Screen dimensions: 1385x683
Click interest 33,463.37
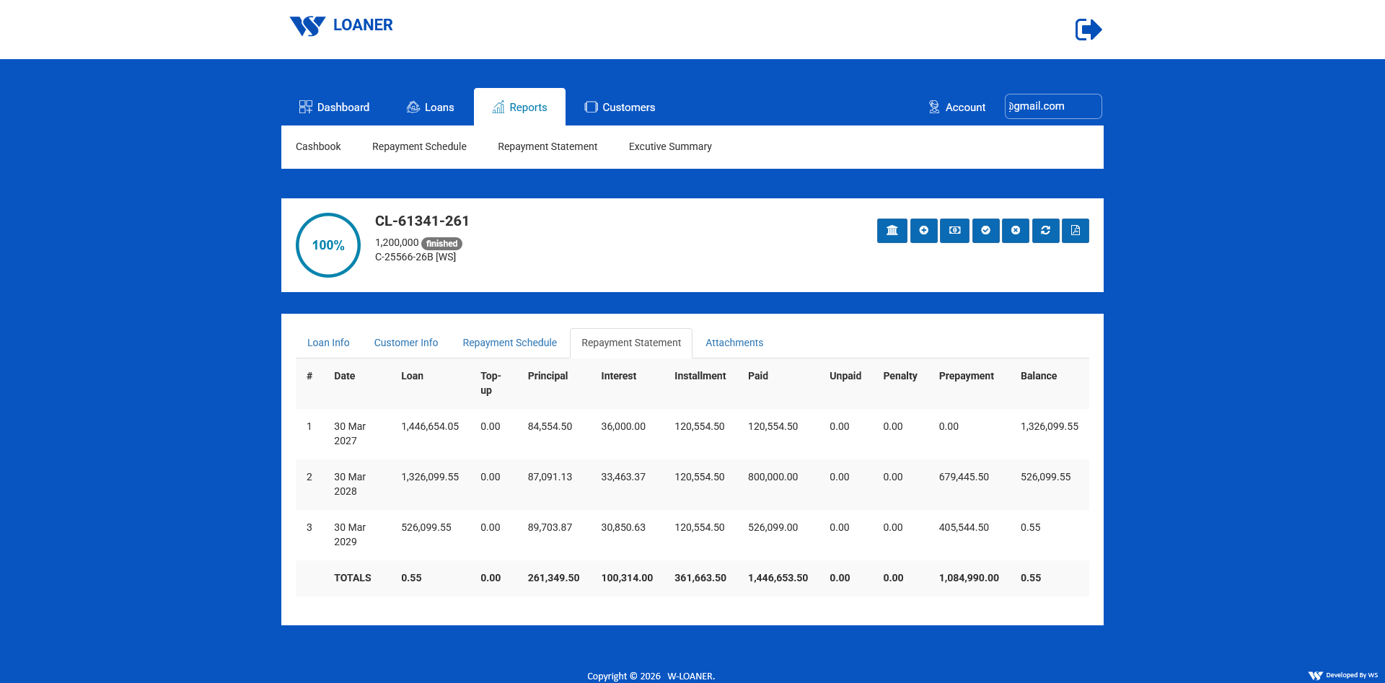623,477
